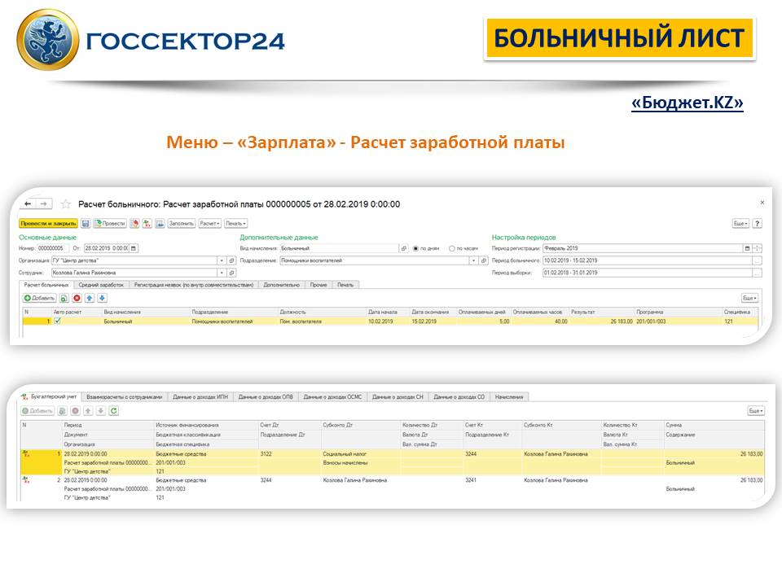Click the Dt/Kt icon of accounting entry 2

point(26,480)
